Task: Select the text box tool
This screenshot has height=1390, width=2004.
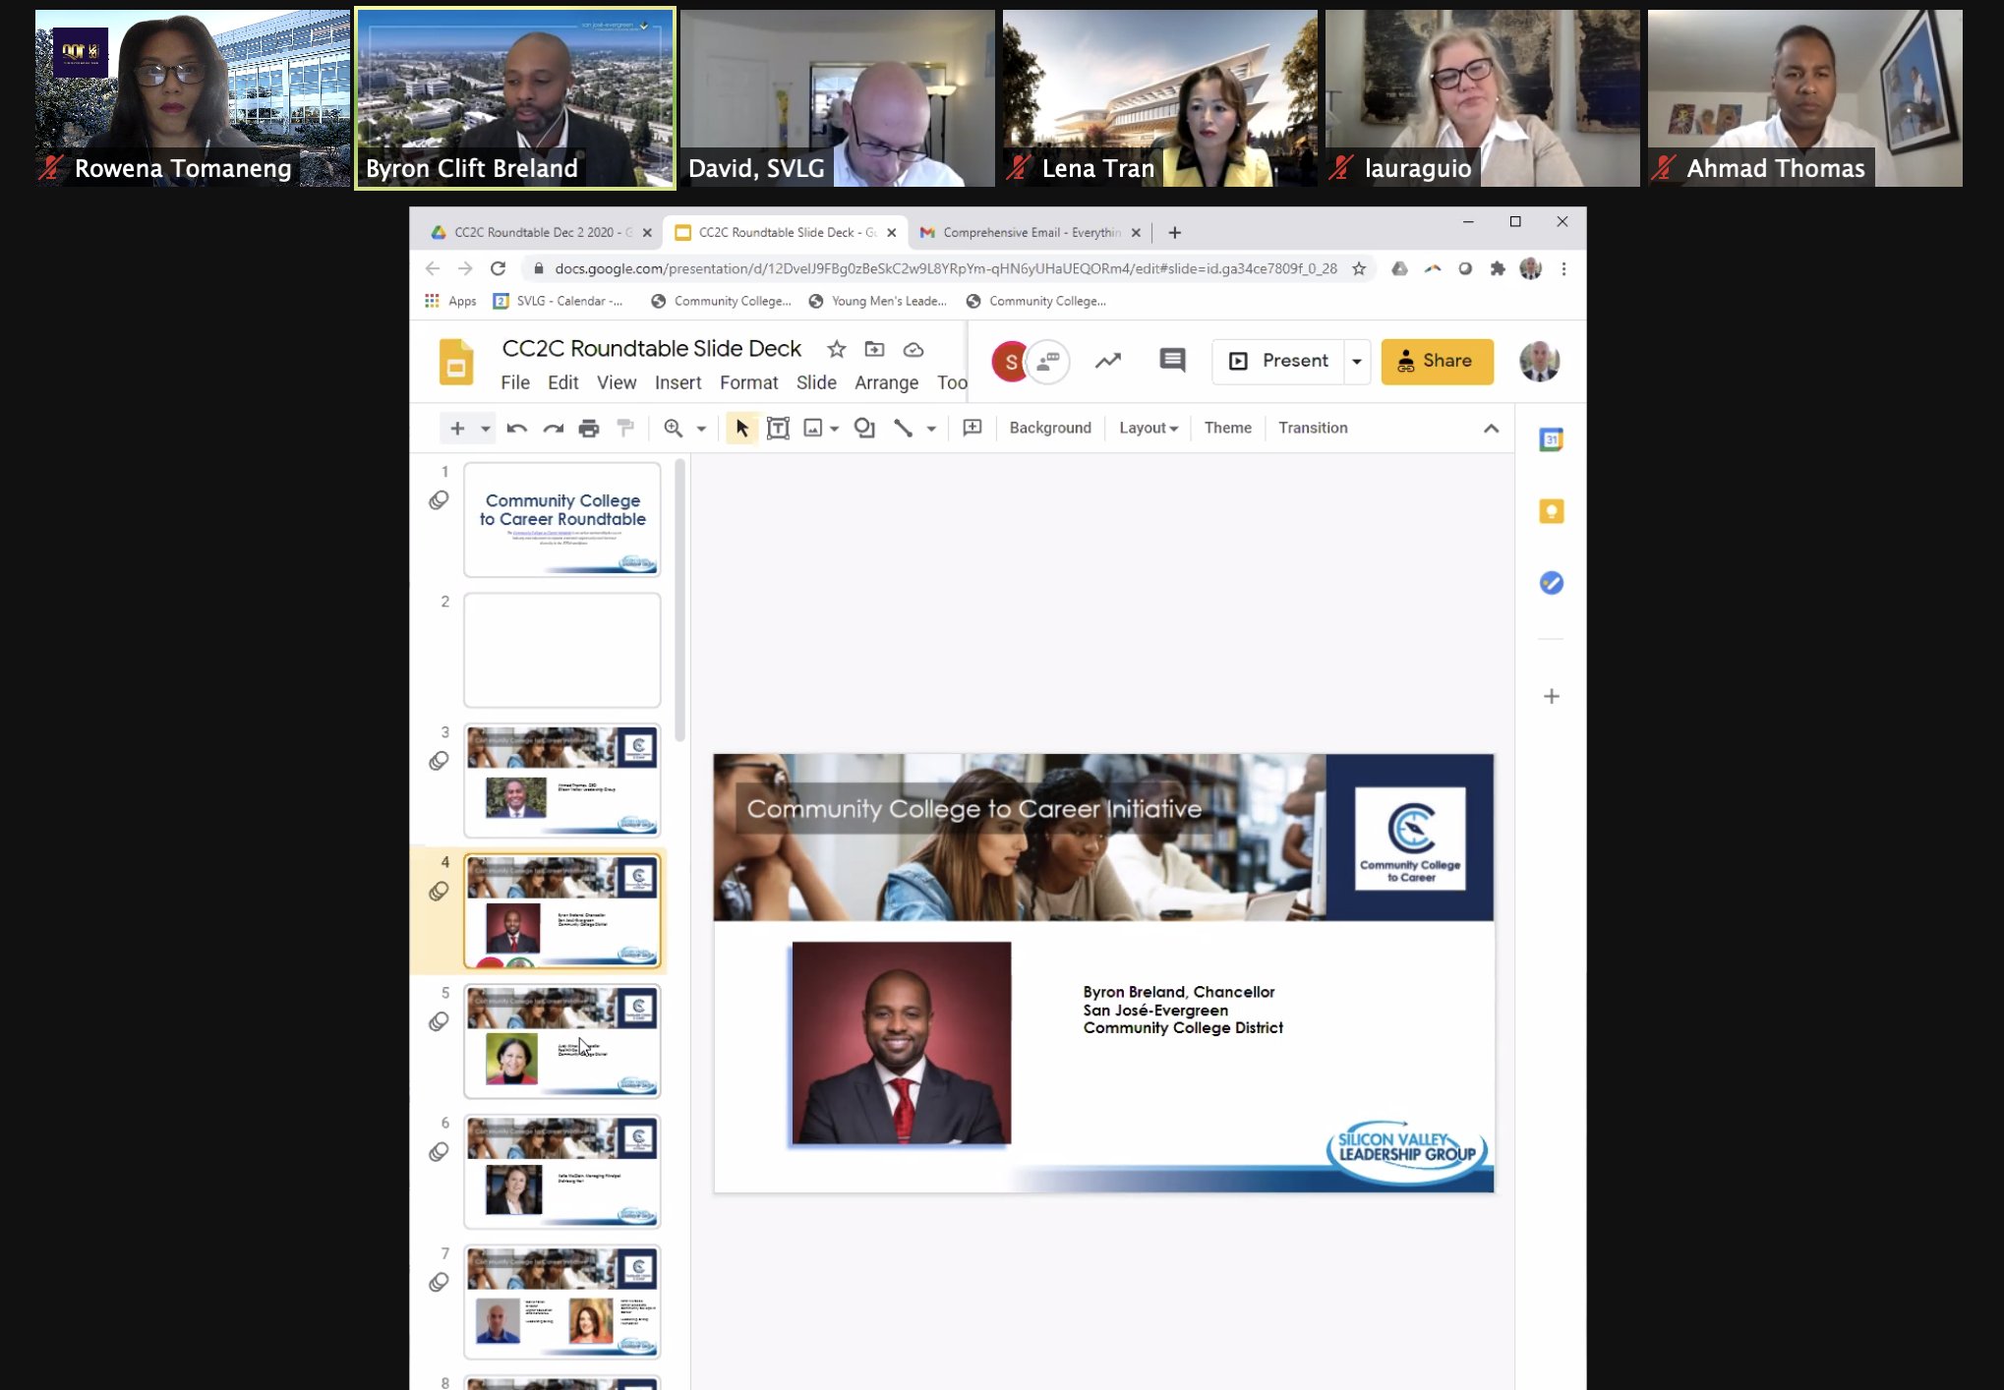Action: tap(778, 428)
